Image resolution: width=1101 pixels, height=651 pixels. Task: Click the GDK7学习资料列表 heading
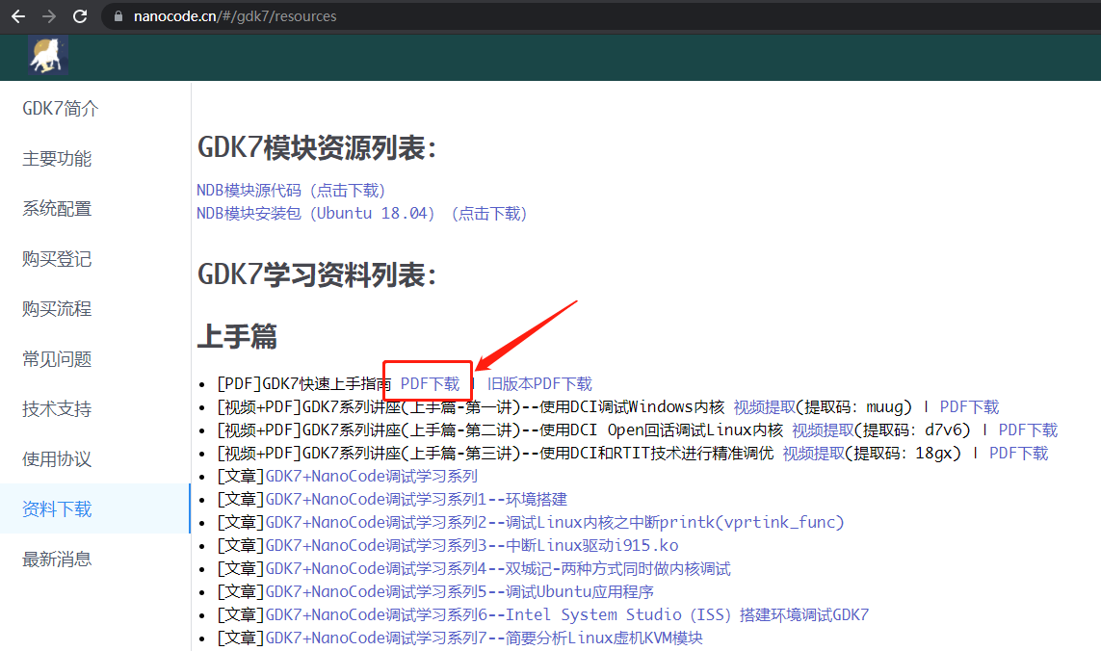pyautogui.click(x=317, y=274)
